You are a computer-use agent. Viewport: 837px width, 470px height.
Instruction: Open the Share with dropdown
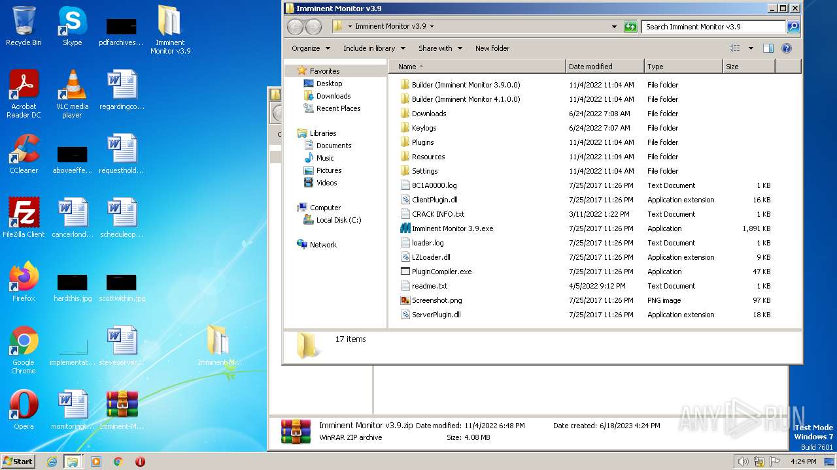[440, 48]
